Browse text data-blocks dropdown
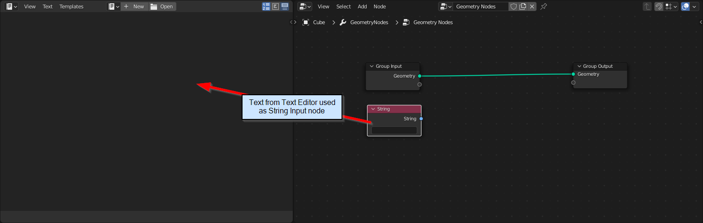Image resolution: width=703 pixels, height=223 pixels. [x=113, y=7]
